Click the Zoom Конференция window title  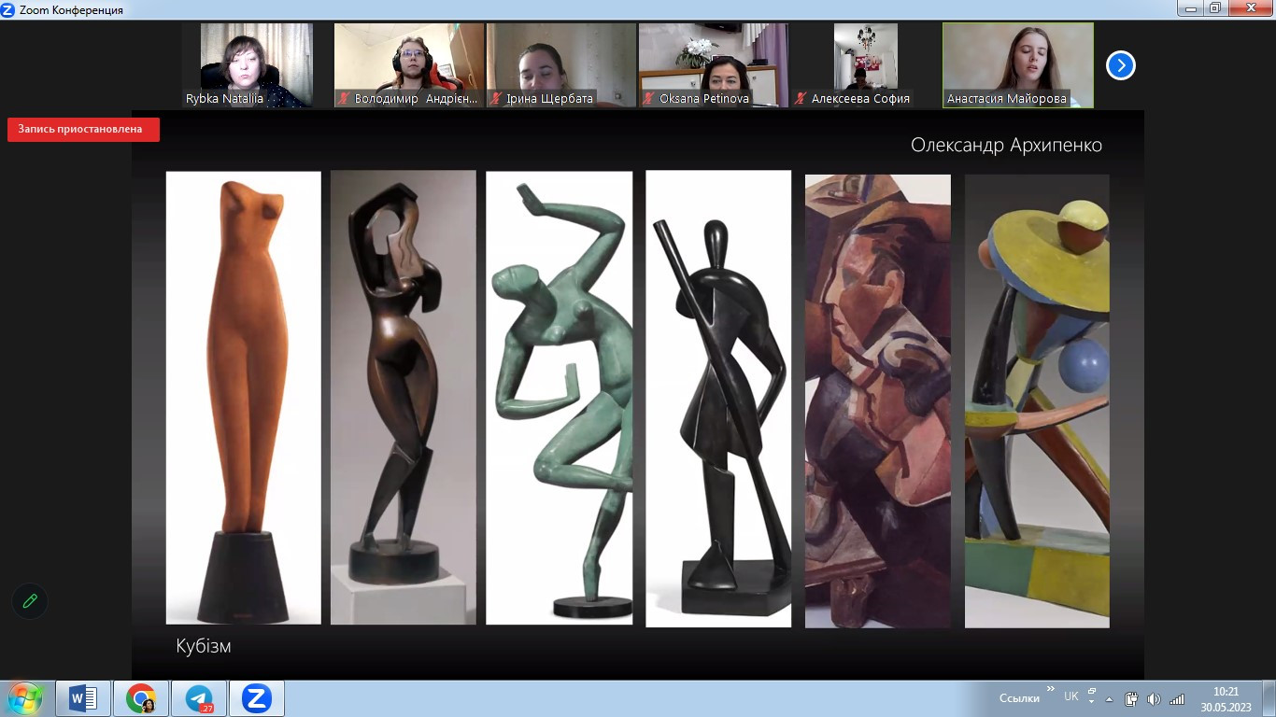71,9
